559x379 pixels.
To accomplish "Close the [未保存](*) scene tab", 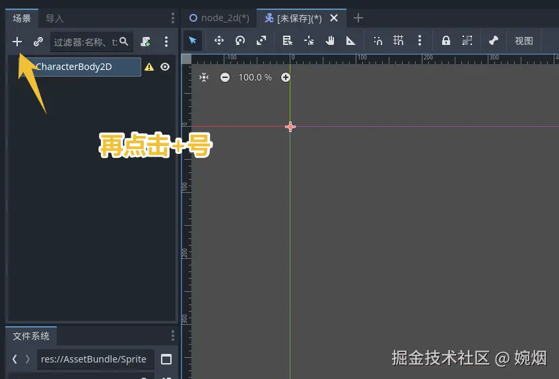I will pyautogui.click(x=334, y=18).
